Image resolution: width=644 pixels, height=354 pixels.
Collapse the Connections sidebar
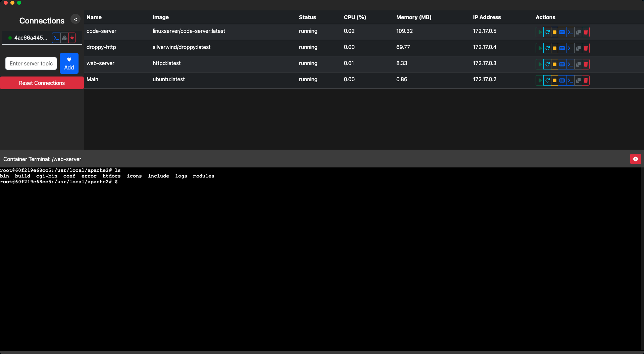point(76,19)
